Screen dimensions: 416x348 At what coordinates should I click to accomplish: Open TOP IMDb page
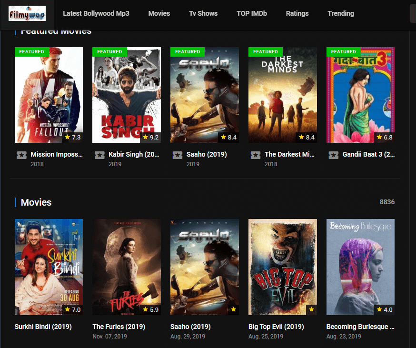[252, 13]
